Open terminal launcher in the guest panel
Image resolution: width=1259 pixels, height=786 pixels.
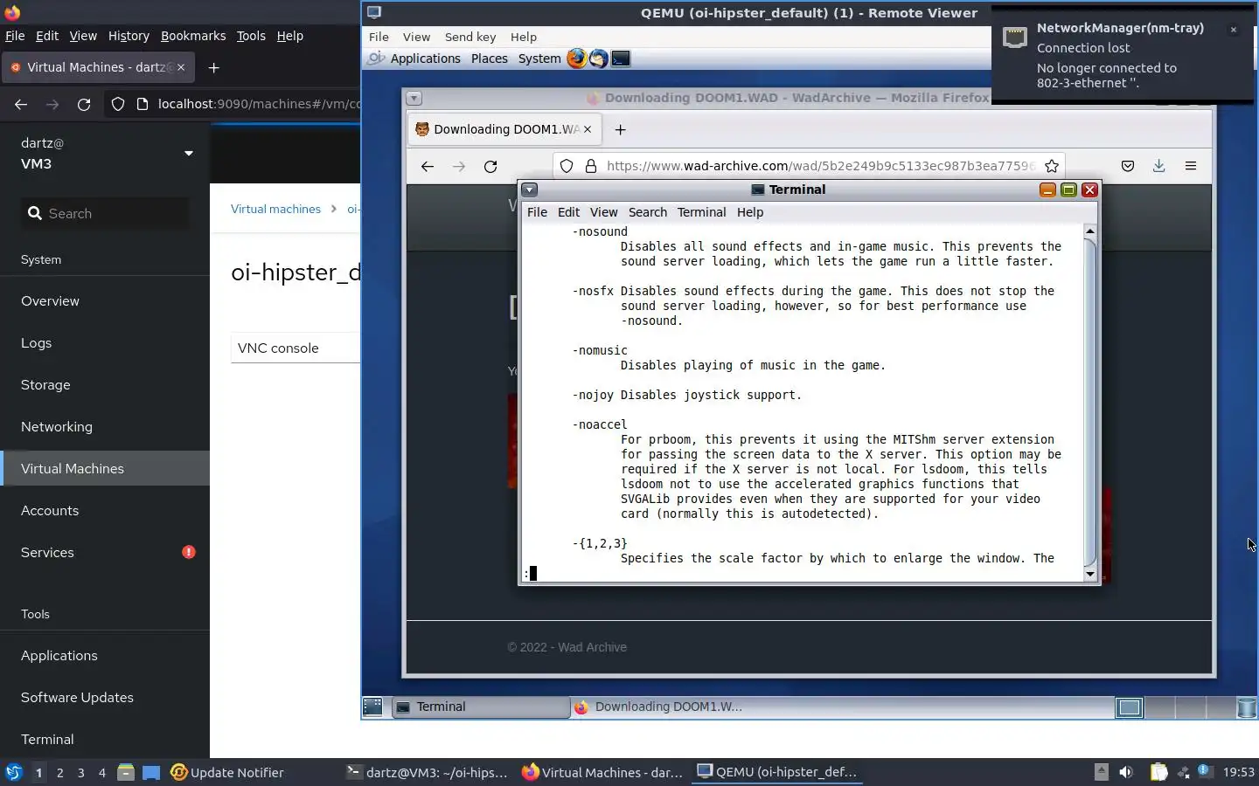[621, 59]
